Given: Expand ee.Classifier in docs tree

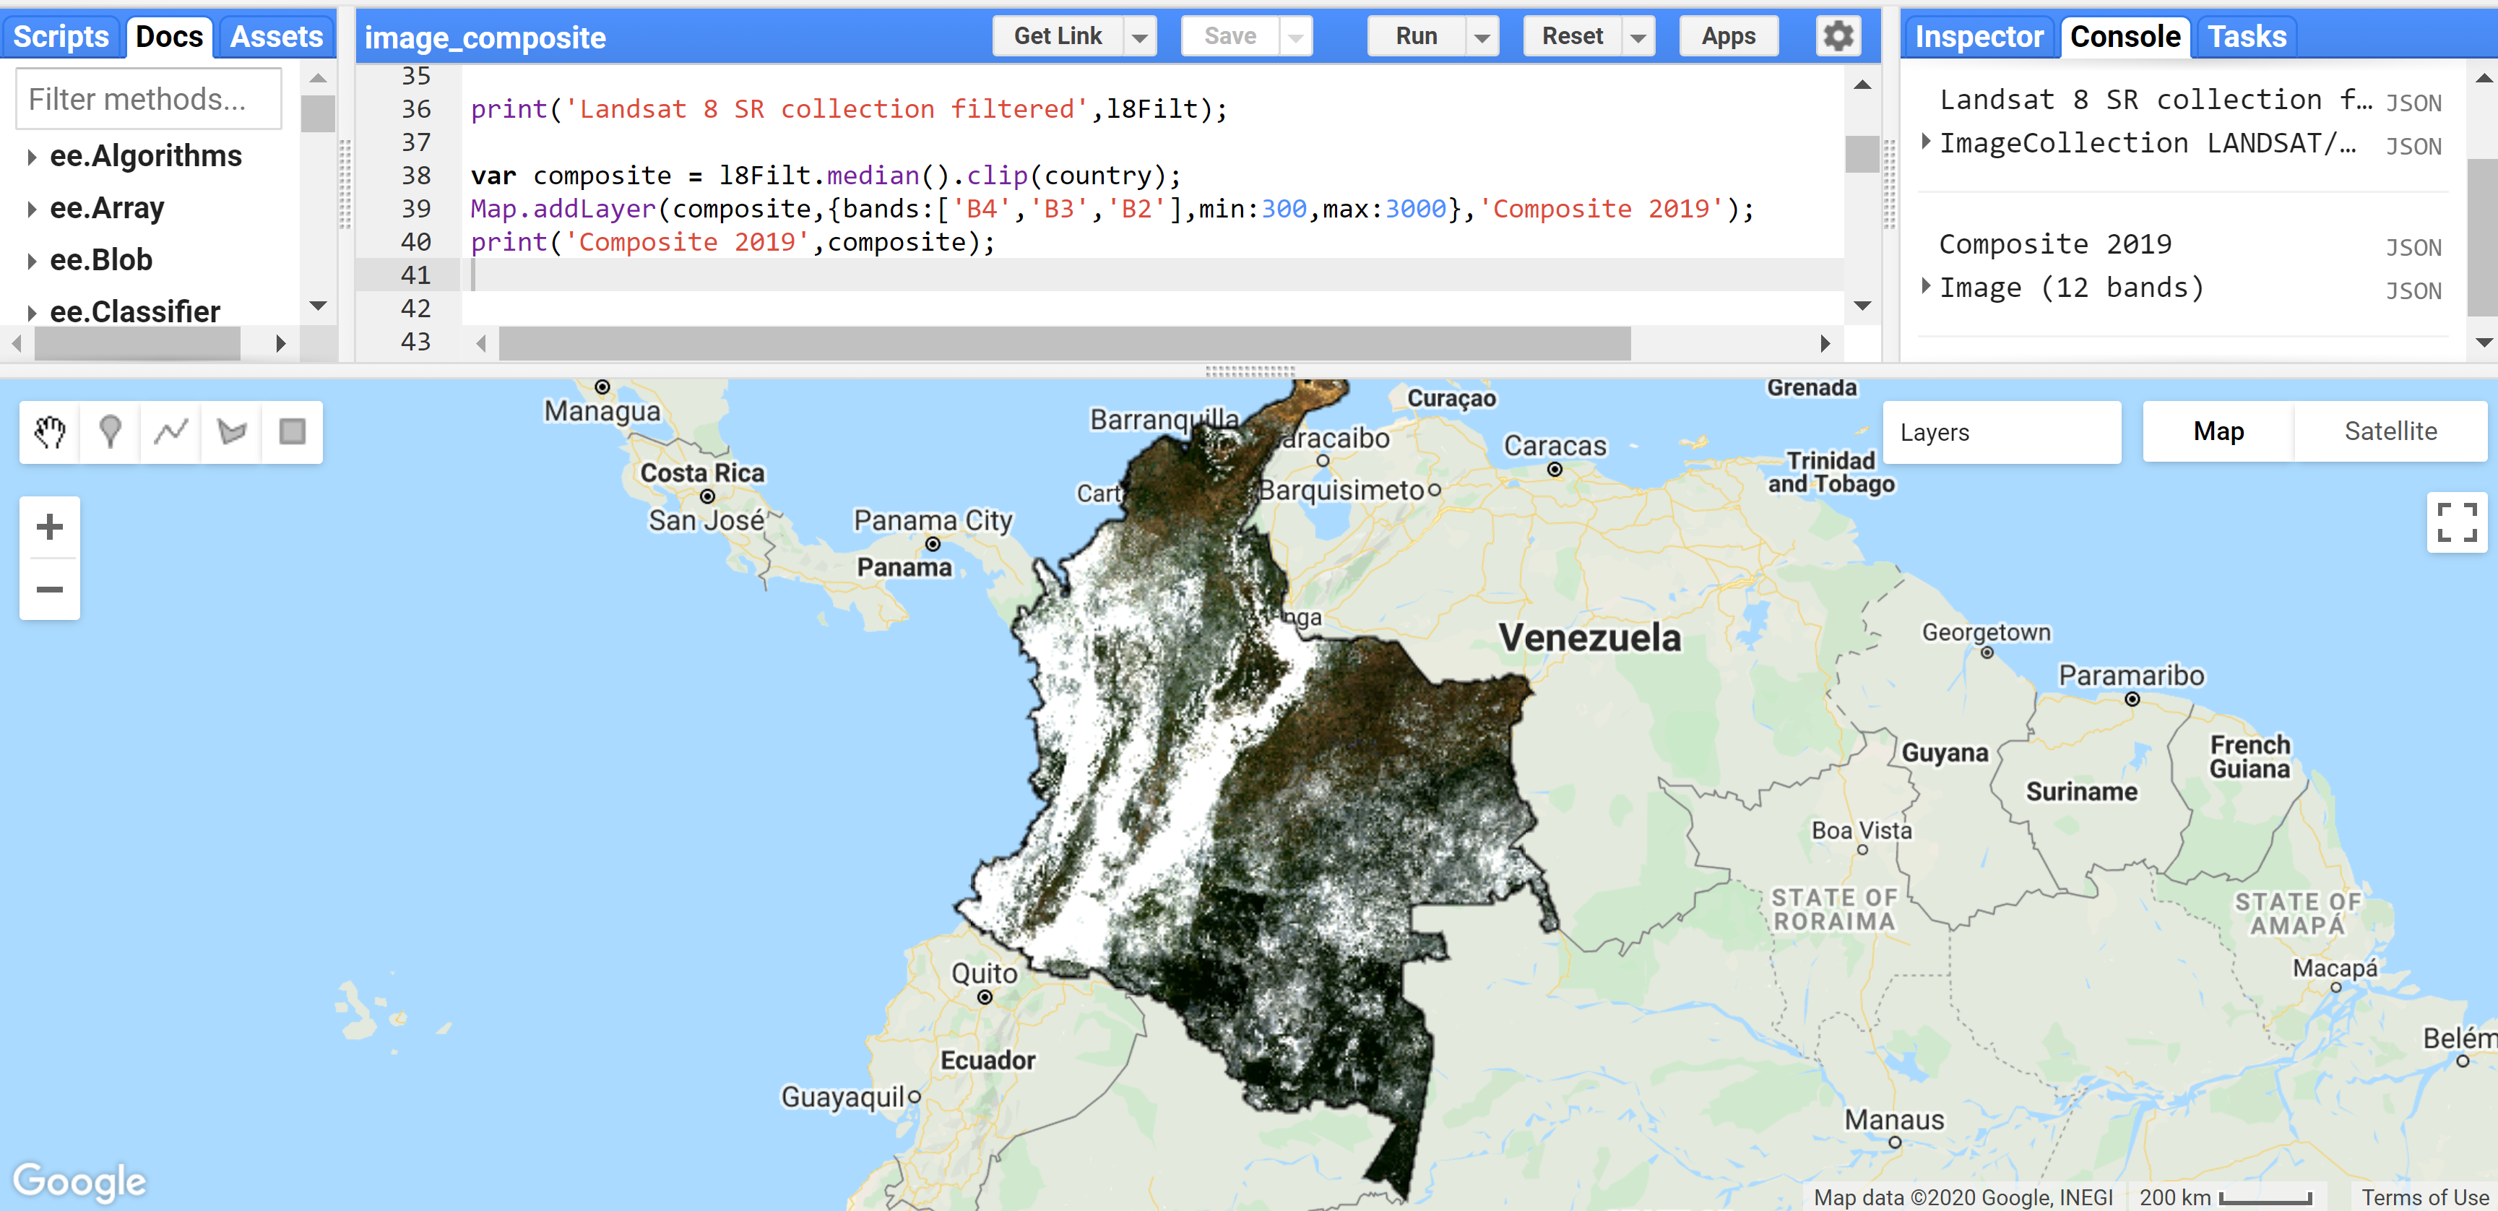Looking at the screenshot, I should point(32,312).
